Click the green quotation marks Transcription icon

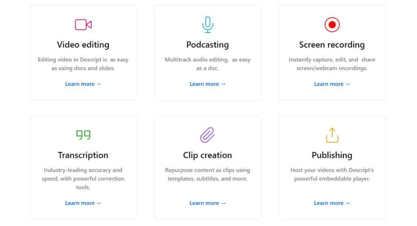pos(83,135)
